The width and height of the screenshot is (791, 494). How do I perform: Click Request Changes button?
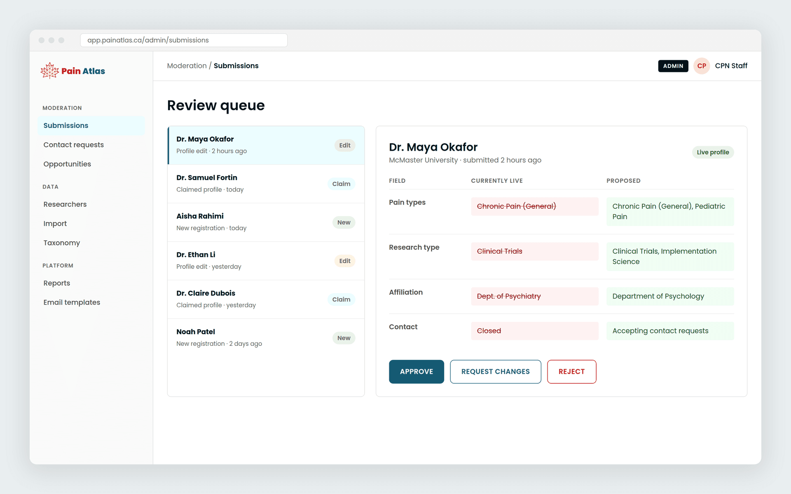point(496,372)
